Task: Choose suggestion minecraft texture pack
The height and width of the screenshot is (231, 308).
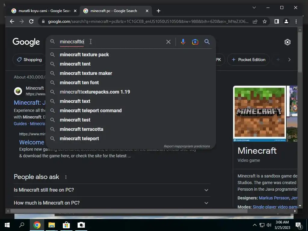Action: (x=131, y=55)
